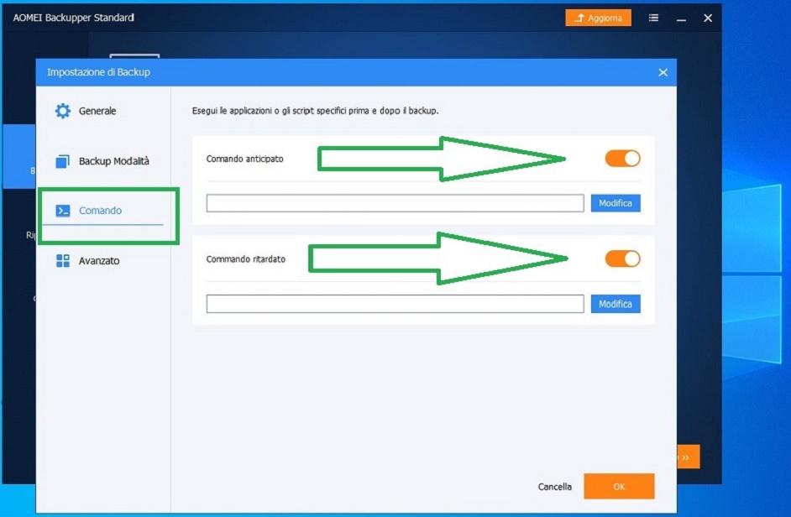Screen dimensions: 791x517
Task: Confirm settings with the OK button
Action: [x=619, y=486]
